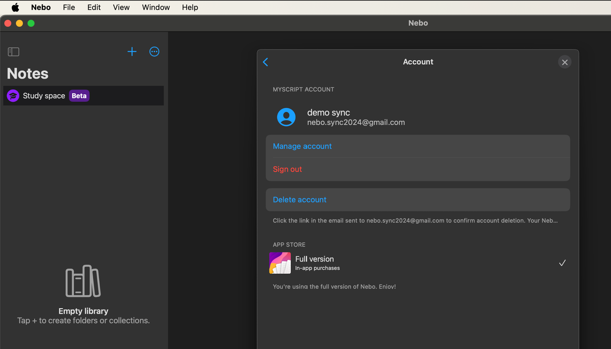Open the File menu
Viewport: 611px width, 349px height.
click(69, 7)
